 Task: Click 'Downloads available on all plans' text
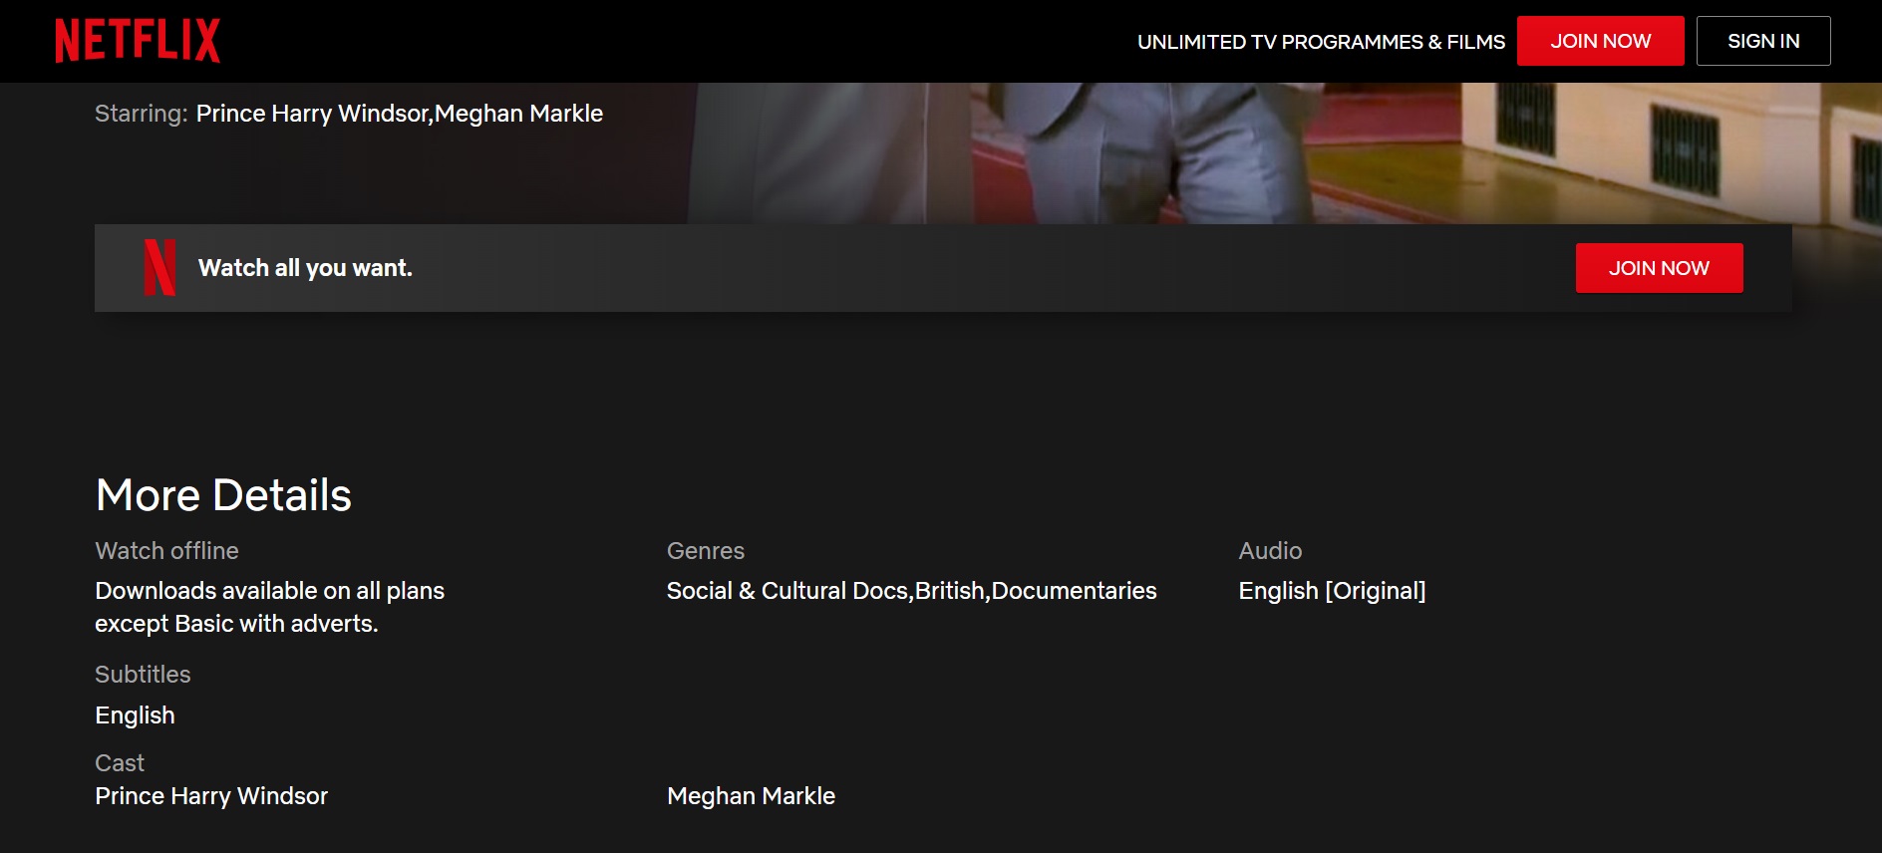pyautogui.click(x=269, y=591)
